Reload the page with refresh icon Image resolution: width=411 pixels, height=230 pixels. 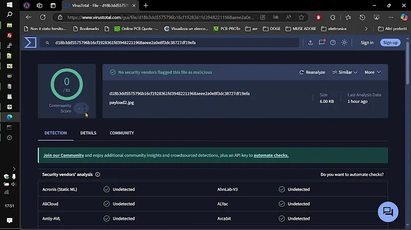43,17
